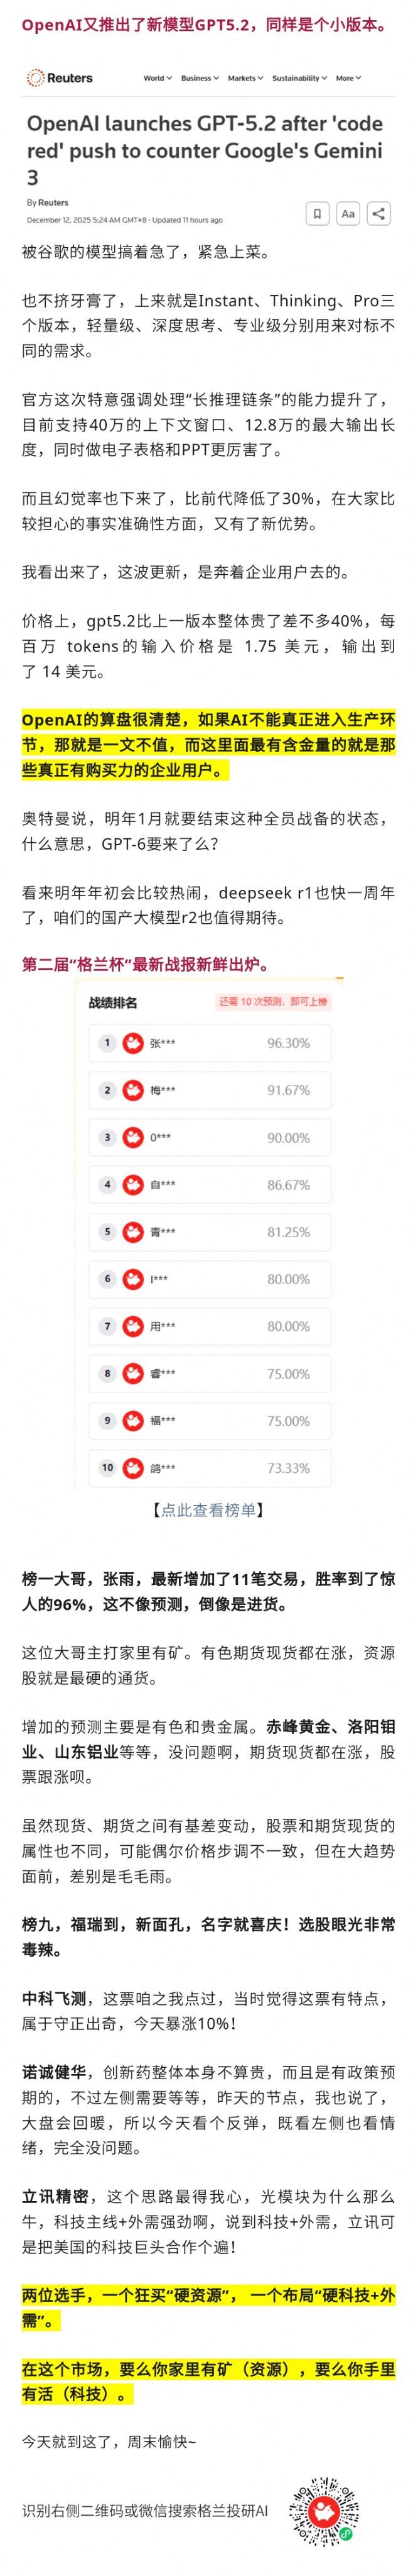This screenshot has height=2576, width=413.
Task: Click the Reuters logo in the header
Action: pyautogui.click(x=60, y=78)
